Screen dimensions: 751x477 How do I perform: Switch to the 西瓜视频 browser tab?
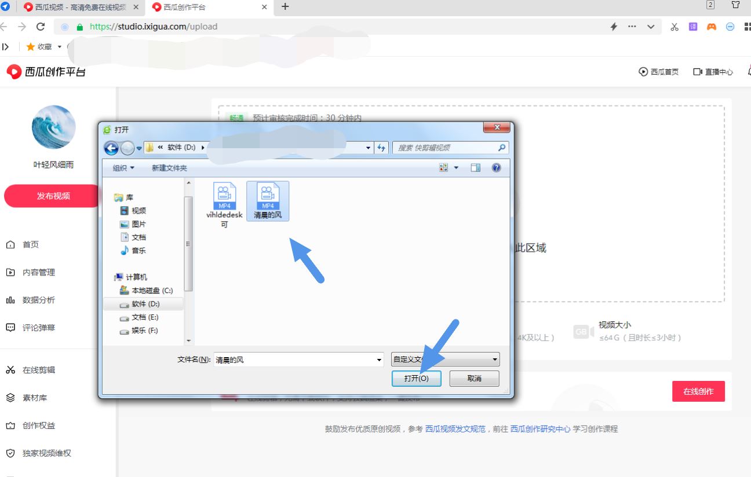[81, 8]
